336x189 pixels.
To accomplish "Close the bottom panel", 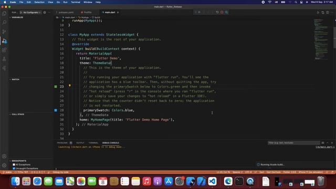I will click(332, 143).
